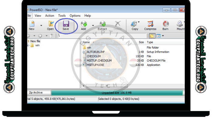
Task: Click the Burn toolbar icon
Action: tap(166, 25)
